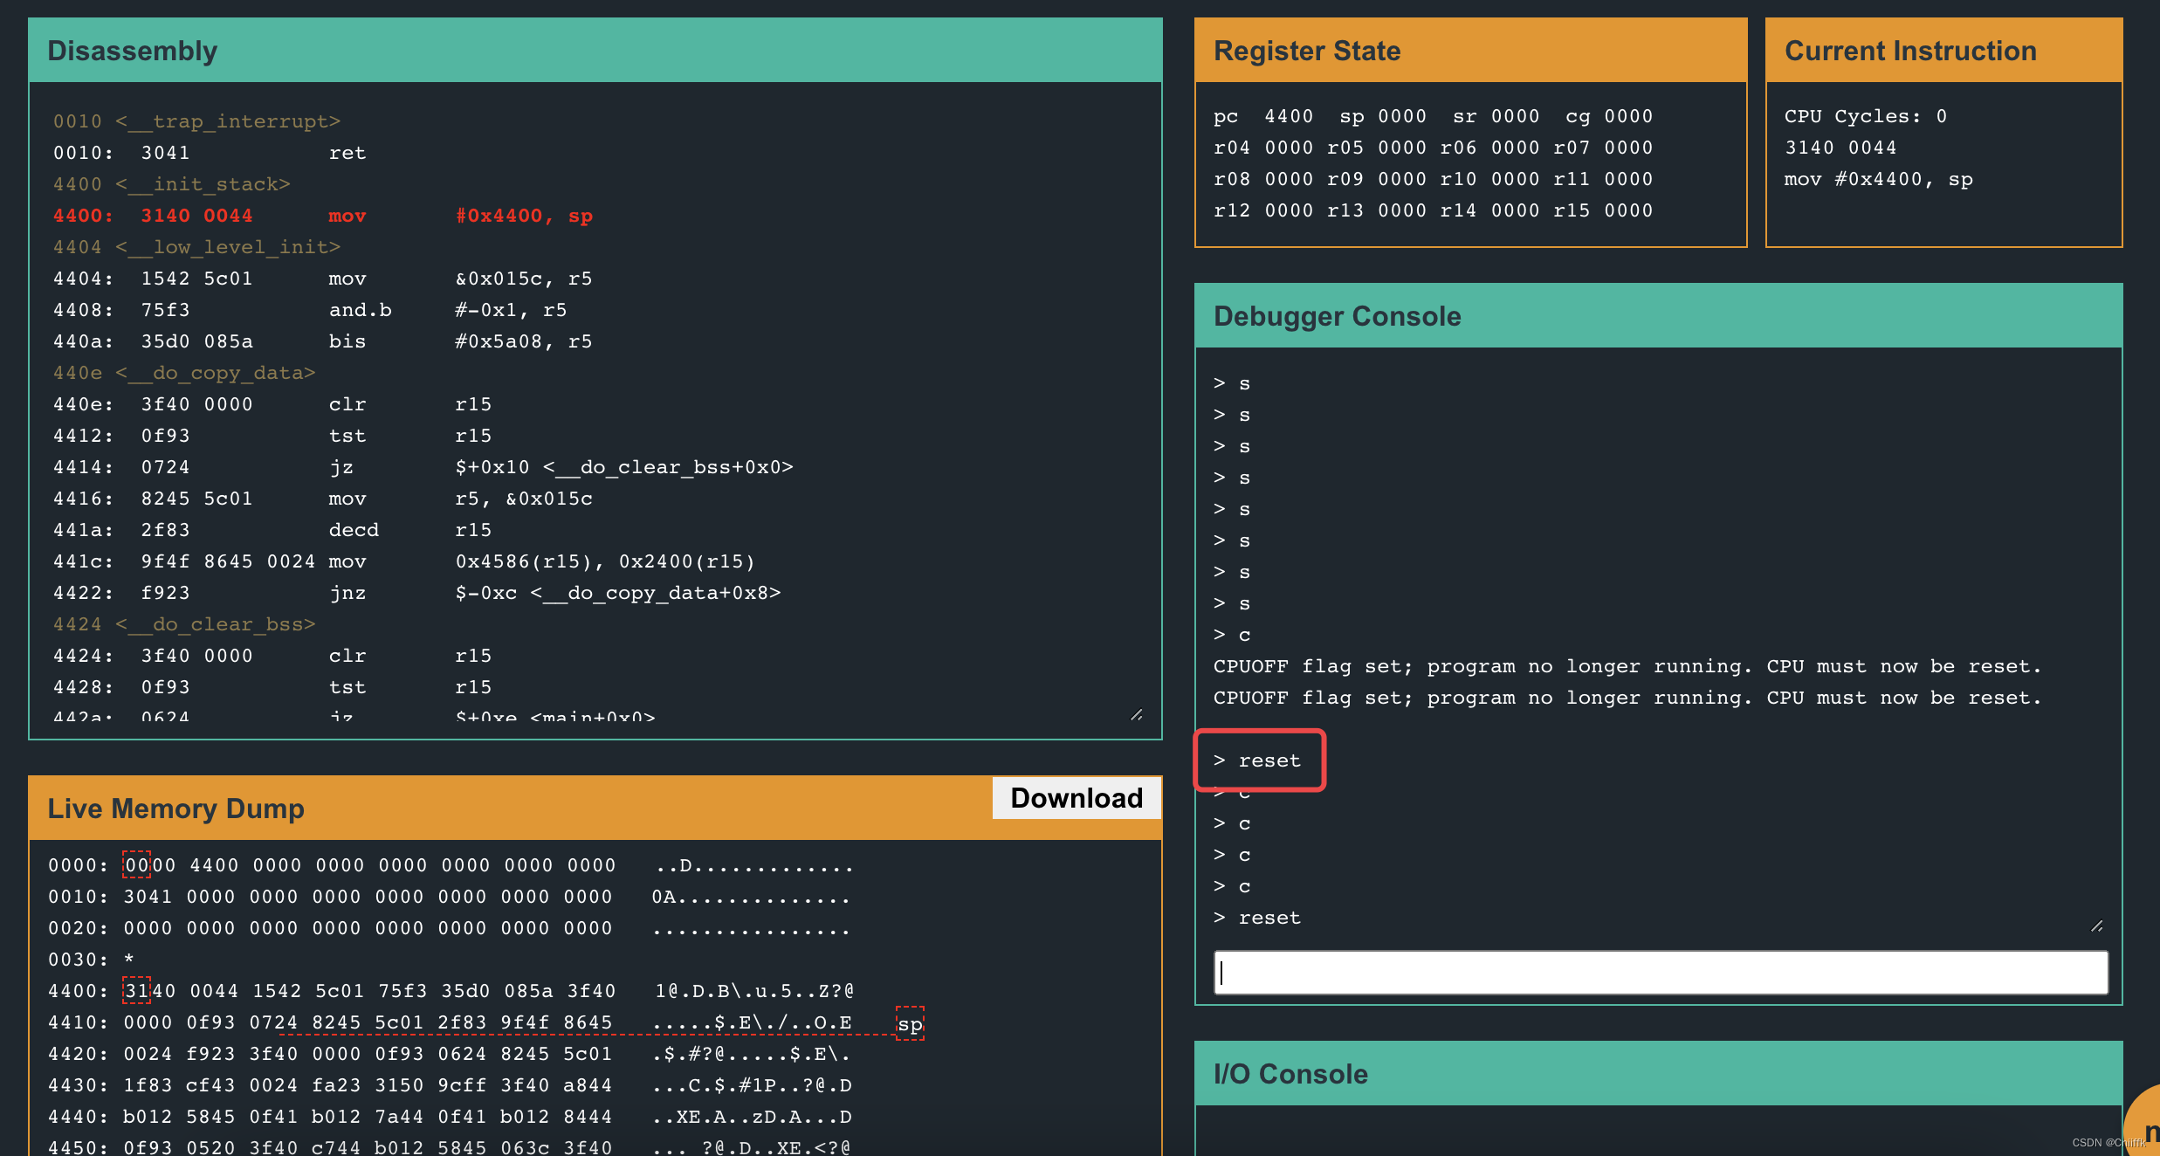
Task: Click memory row 4400: starting with 3140
Action: pos(451,991)
